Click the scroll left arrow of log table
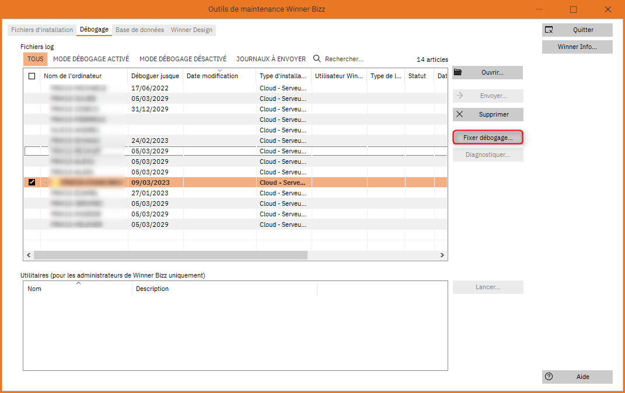Screen dimensions: 625x393 click(29, 255)
